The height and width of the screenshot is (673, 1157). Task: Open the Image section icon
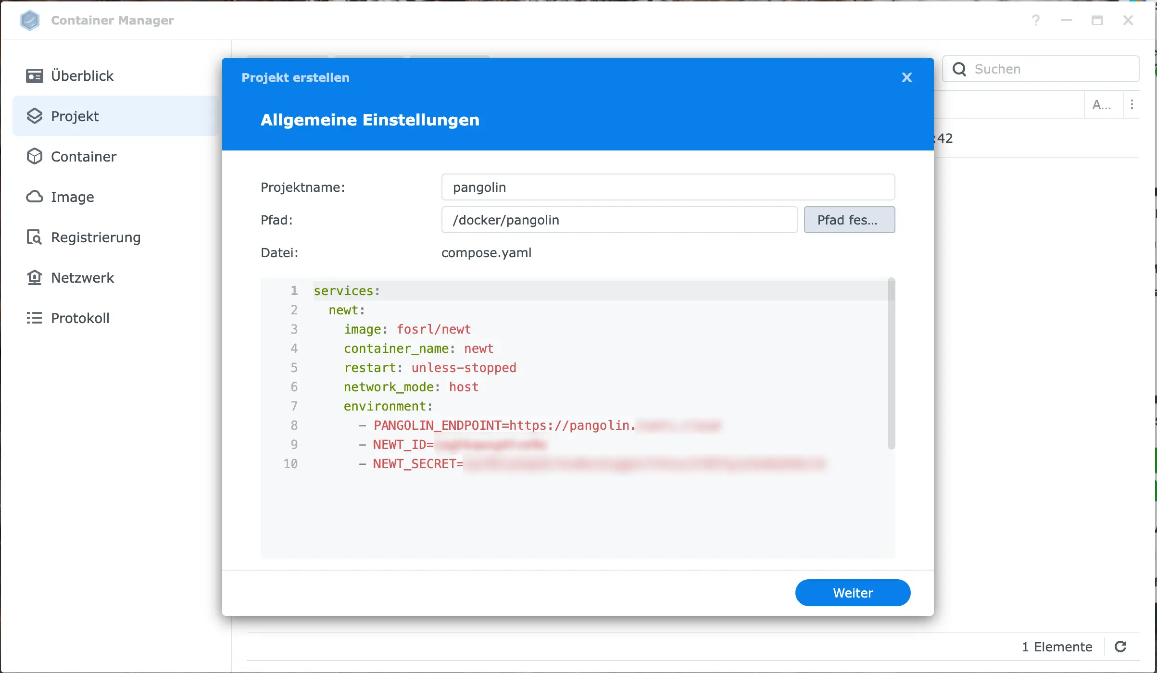click(x=34, y=197)
